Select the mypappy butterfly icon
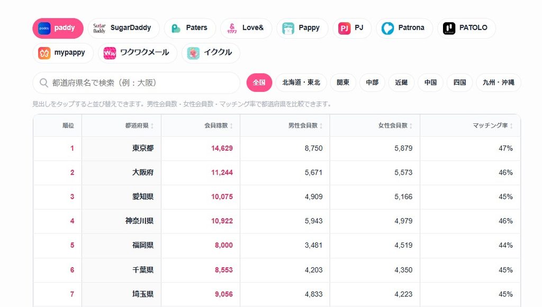The image size is (542, 307). (44, 53)
